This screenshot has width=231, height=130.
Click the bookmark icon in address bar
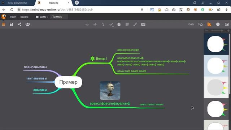click(x=142, y=10)
